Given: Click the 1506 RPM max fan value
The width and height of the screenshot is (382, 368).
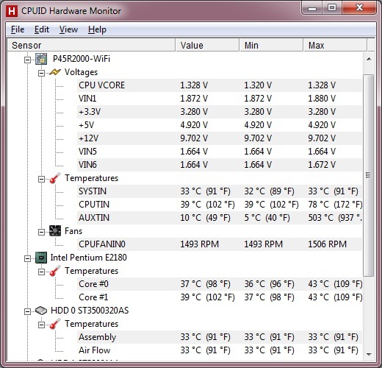Looking at the screenshot, I should (327, 244).
